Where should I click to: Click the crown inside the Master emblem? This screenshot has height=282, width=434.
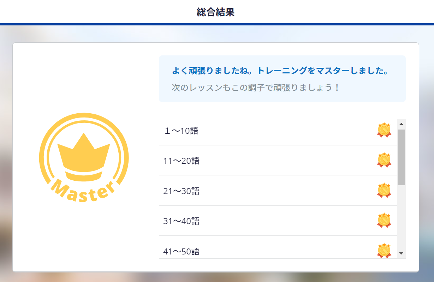tap(84, 155)
